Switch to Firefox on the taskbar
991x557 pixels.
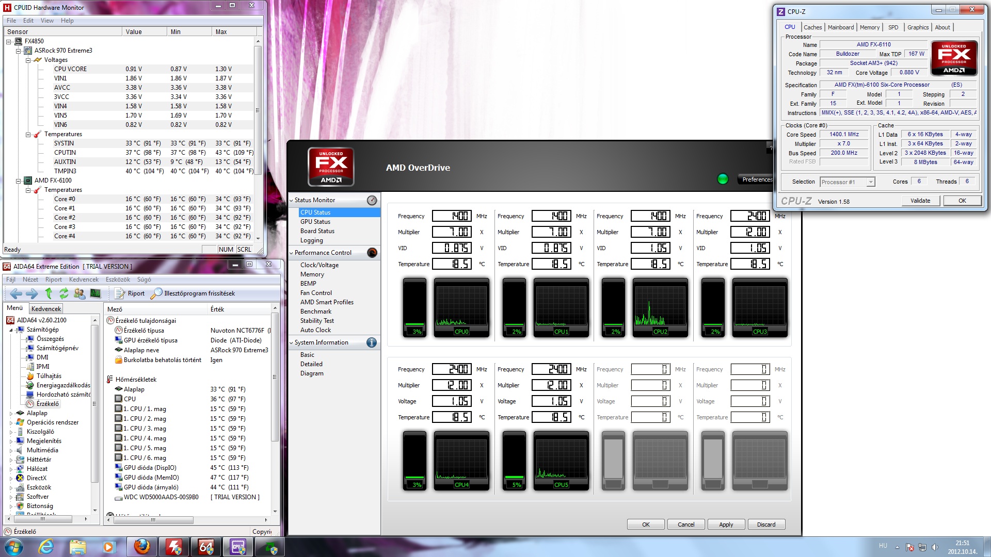[x=142, y=547]
